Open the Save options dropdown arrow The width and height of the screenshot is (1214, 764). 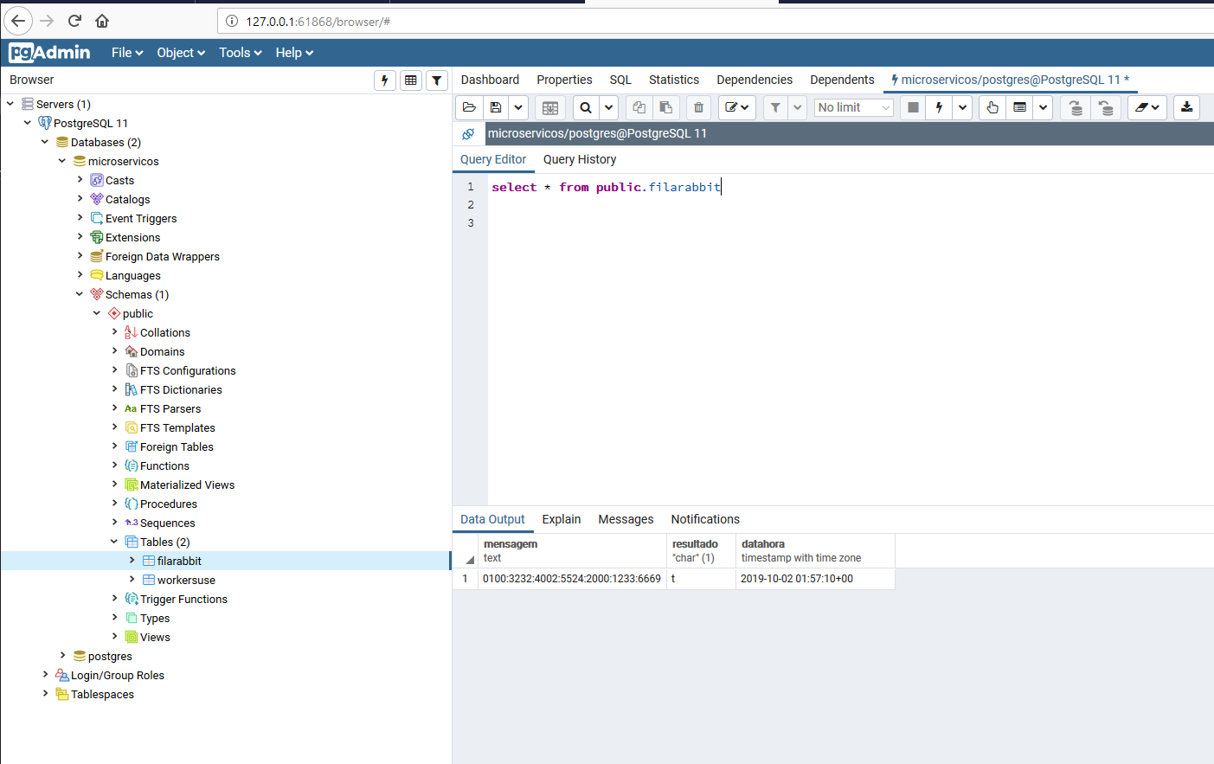point(518,107)
